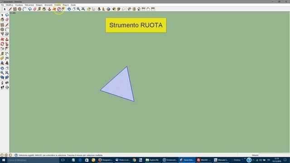Image resolution: width=290 pixels, height=163 pixels.
Task: Switch to the Left view icon
Action: tap(153, 9)
